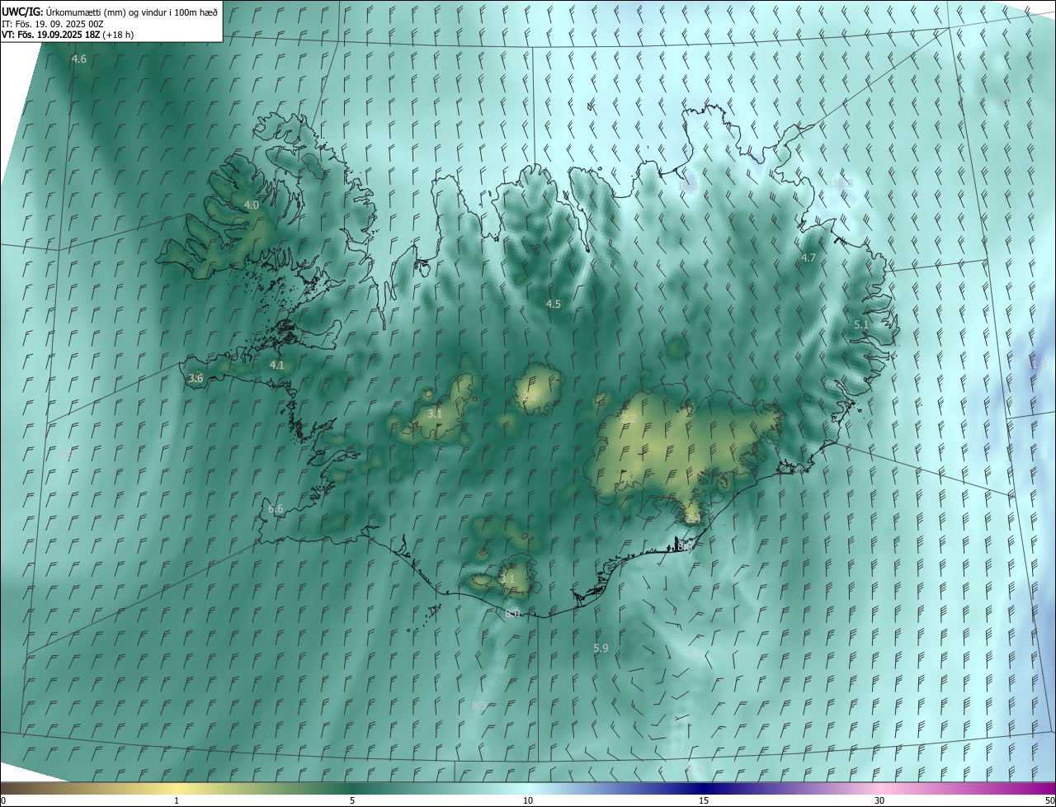Viewport: 1056px width, 807px height.
Task: Click the 5.9 value on the map
Action: pos(601,649)
